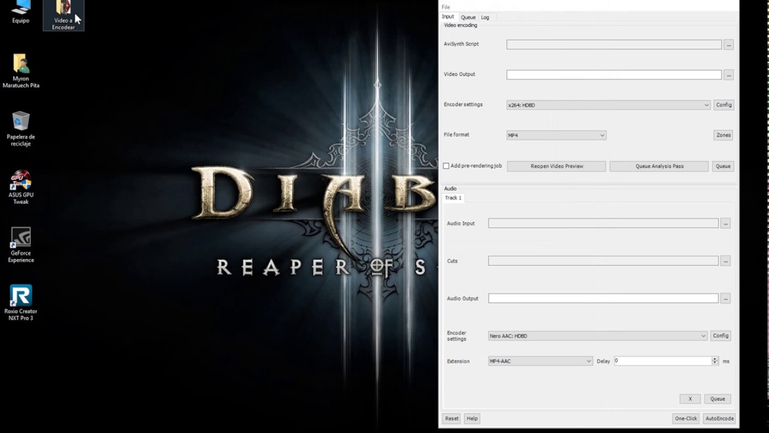Expand the Nero AAC: HDBD encoder dropdown
The width and height of the screenshot is (769, 433).
tap(598, 336)
